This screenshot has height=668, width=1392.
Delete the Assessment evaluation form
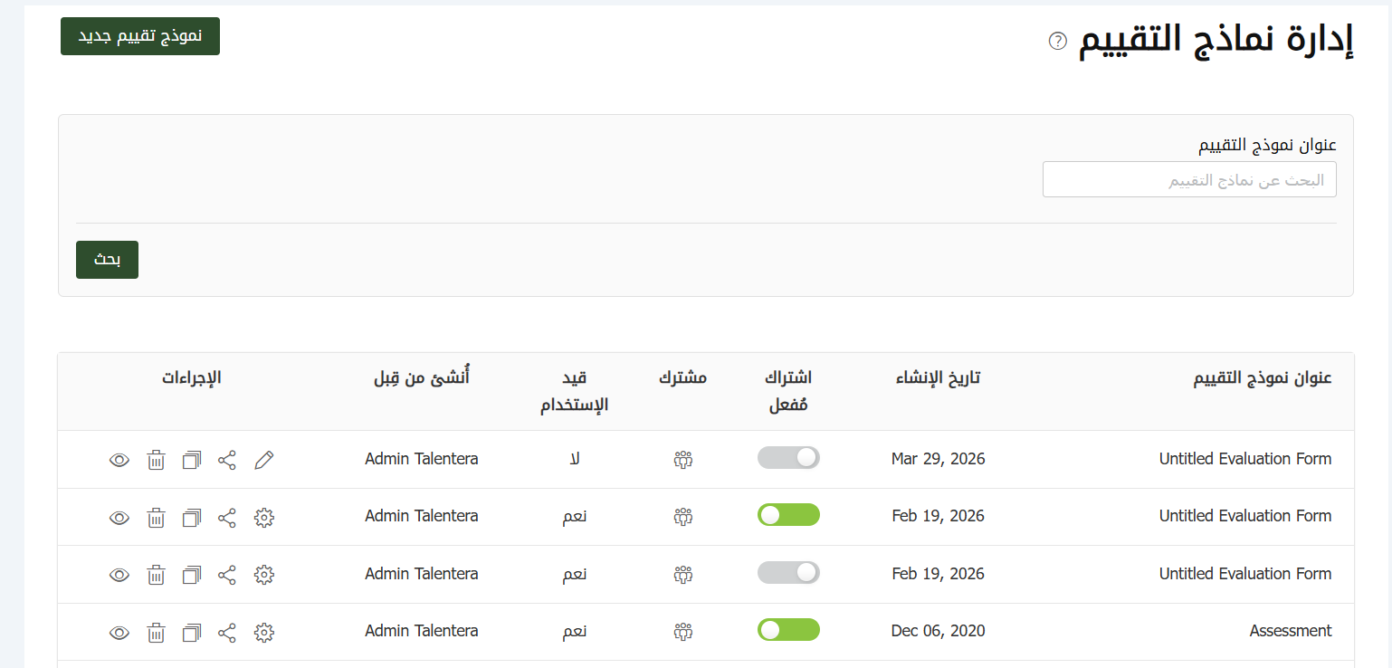point(157,632)
